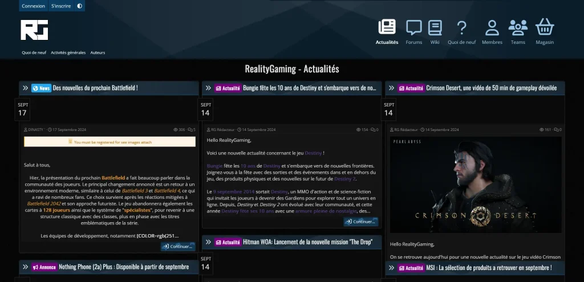The height and width of the screenshot is (282, 584).
Task: Click the 154 views eye icon
Action: (359, 130)
